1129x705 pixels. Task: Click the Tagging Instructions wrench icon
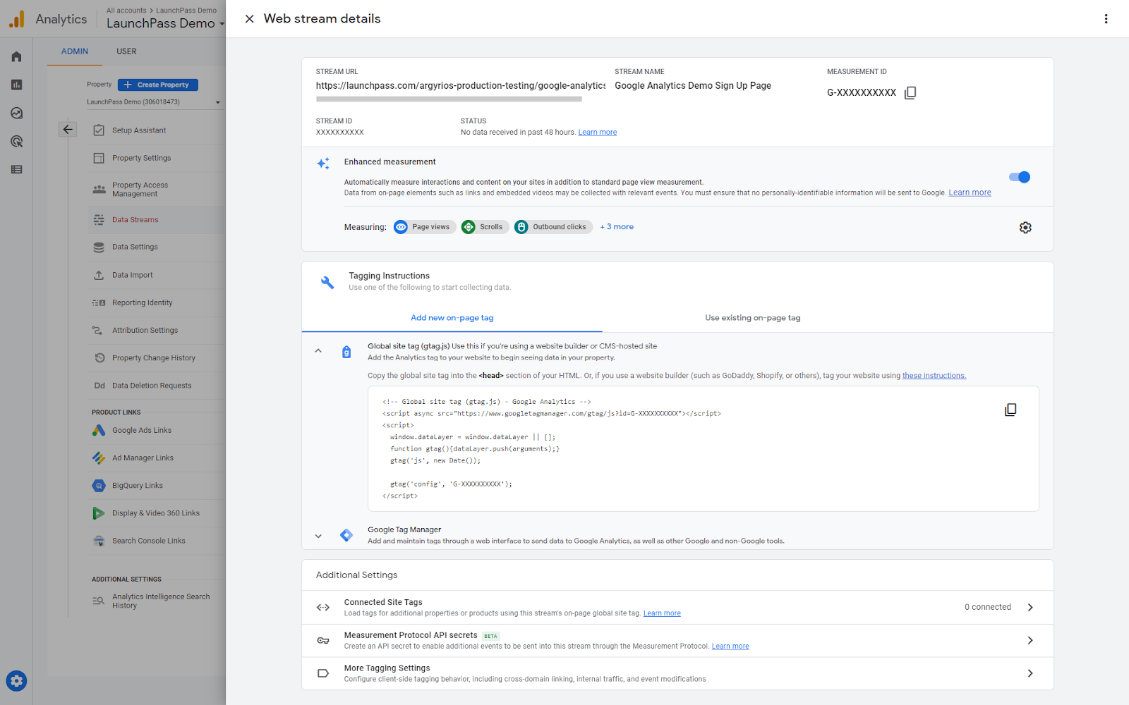tap(327, 282)
